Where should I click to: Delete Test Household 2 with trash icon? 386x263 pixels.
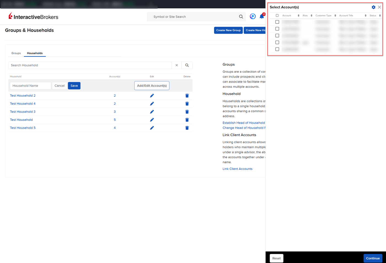point(187,96)
